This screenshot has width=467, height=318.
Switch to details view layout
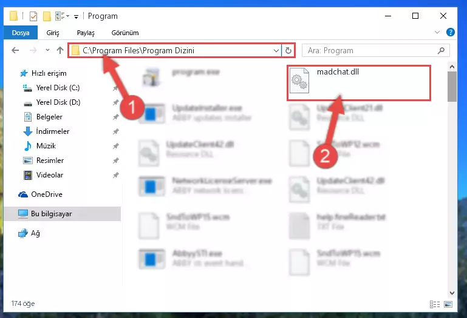tap(435, 304)
